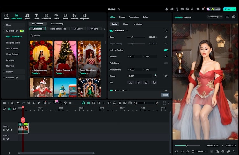Lock the Video 1 track
Screen dimensions: 239x155
coord(4,130)
